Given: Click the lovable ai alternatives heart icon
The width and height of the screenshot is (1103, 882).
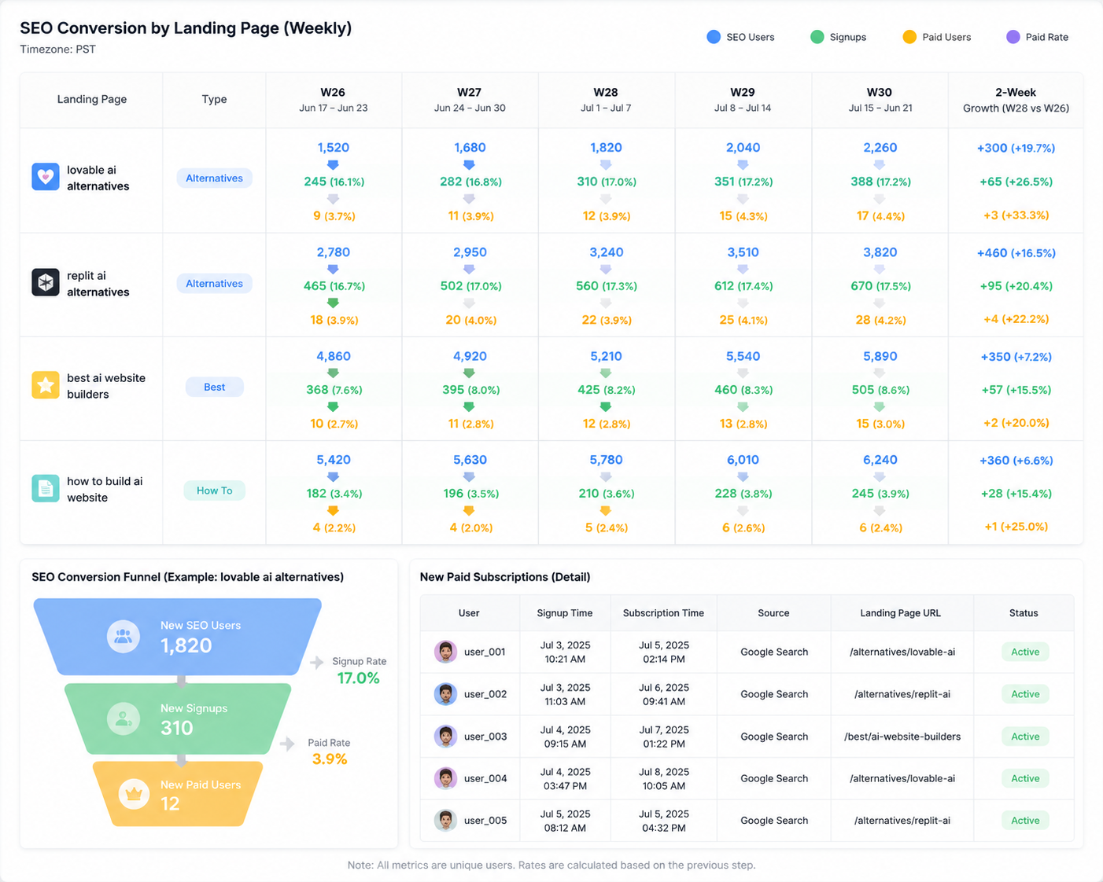Looking at the screenshot, I should pos(46,177).
